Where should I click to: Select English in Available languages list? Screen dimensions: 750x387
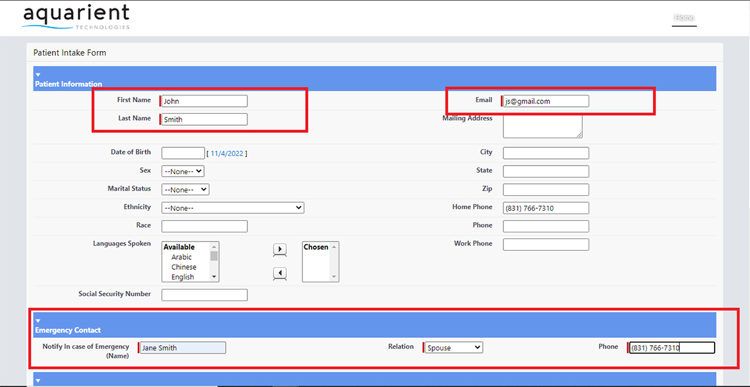(182, 277)
